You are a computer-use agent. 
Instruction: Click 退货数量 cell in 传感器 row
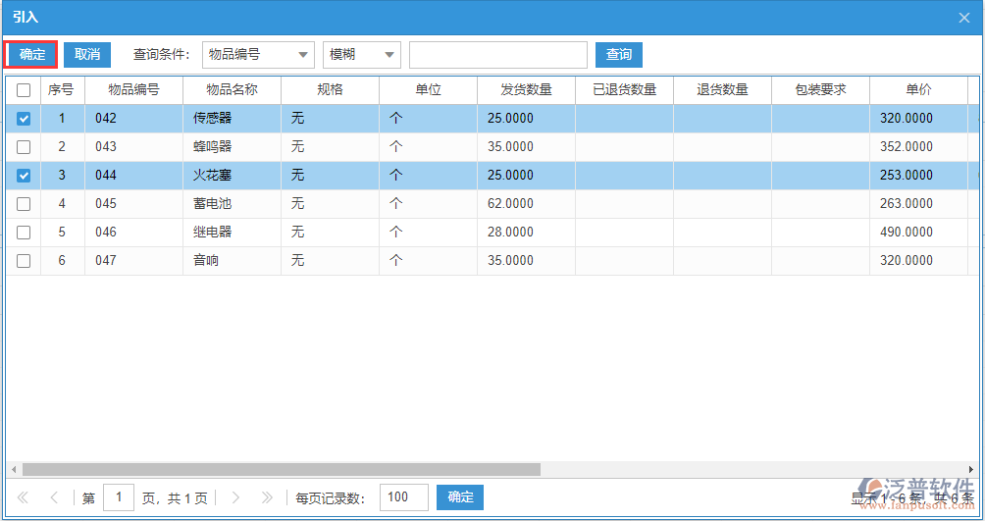pyautogui.click(x=722, y=118)
